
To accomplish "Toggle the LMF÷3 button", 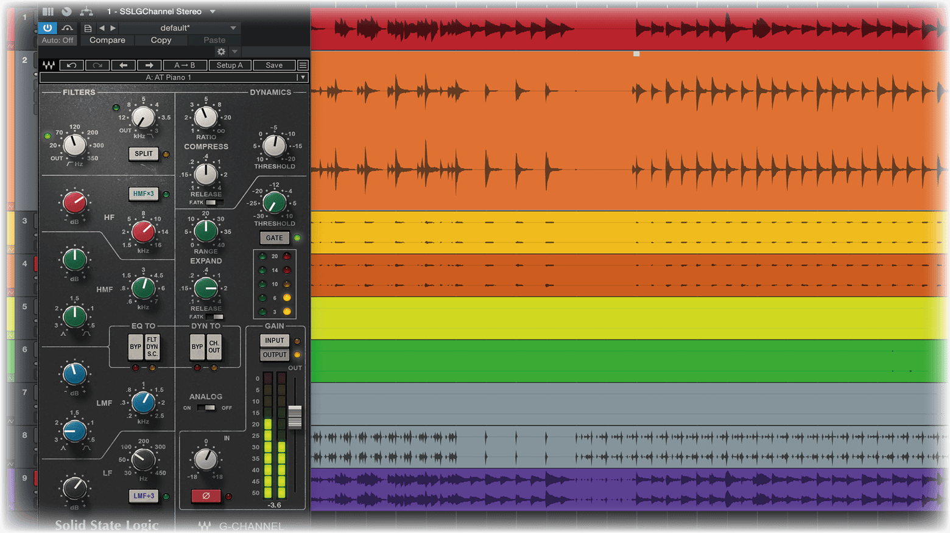I will coord(144,496).
